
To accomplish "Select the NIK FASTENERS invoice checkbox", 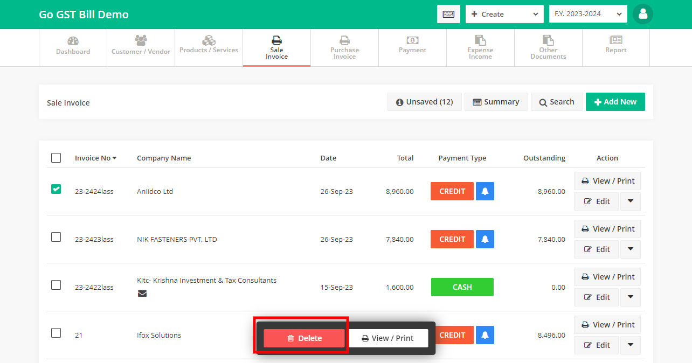I will coord(56,237).
